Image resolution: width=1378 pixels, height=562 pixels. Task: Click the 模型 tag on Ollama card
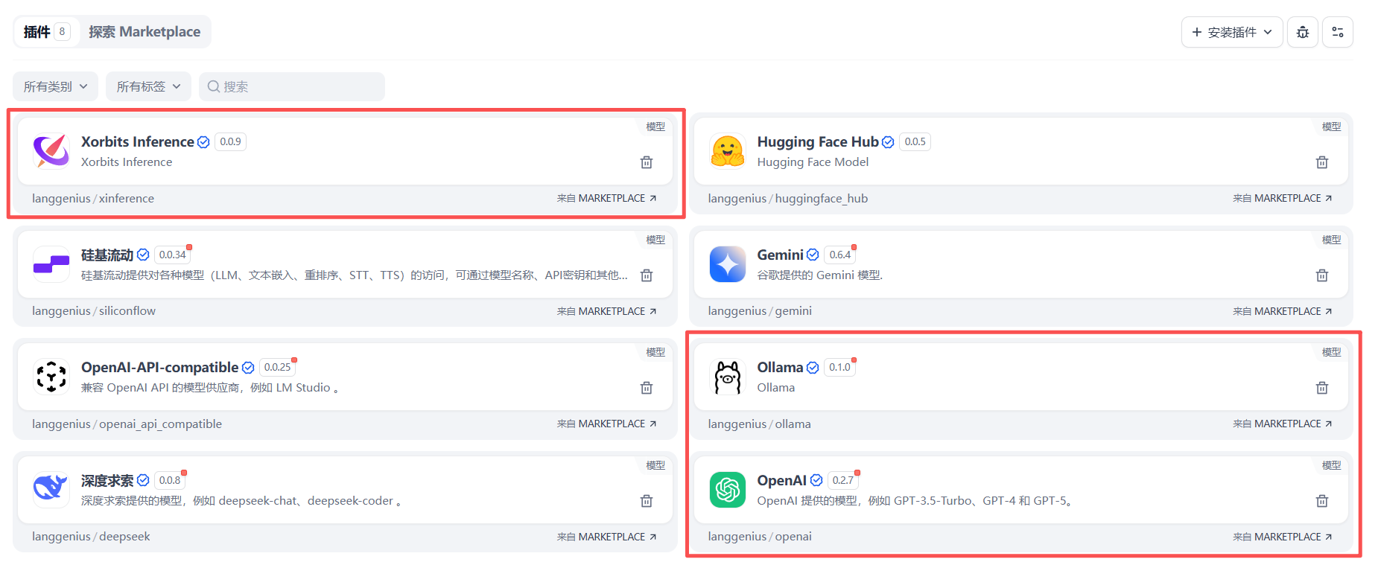pyautogui.click(x=1331, y=352)
